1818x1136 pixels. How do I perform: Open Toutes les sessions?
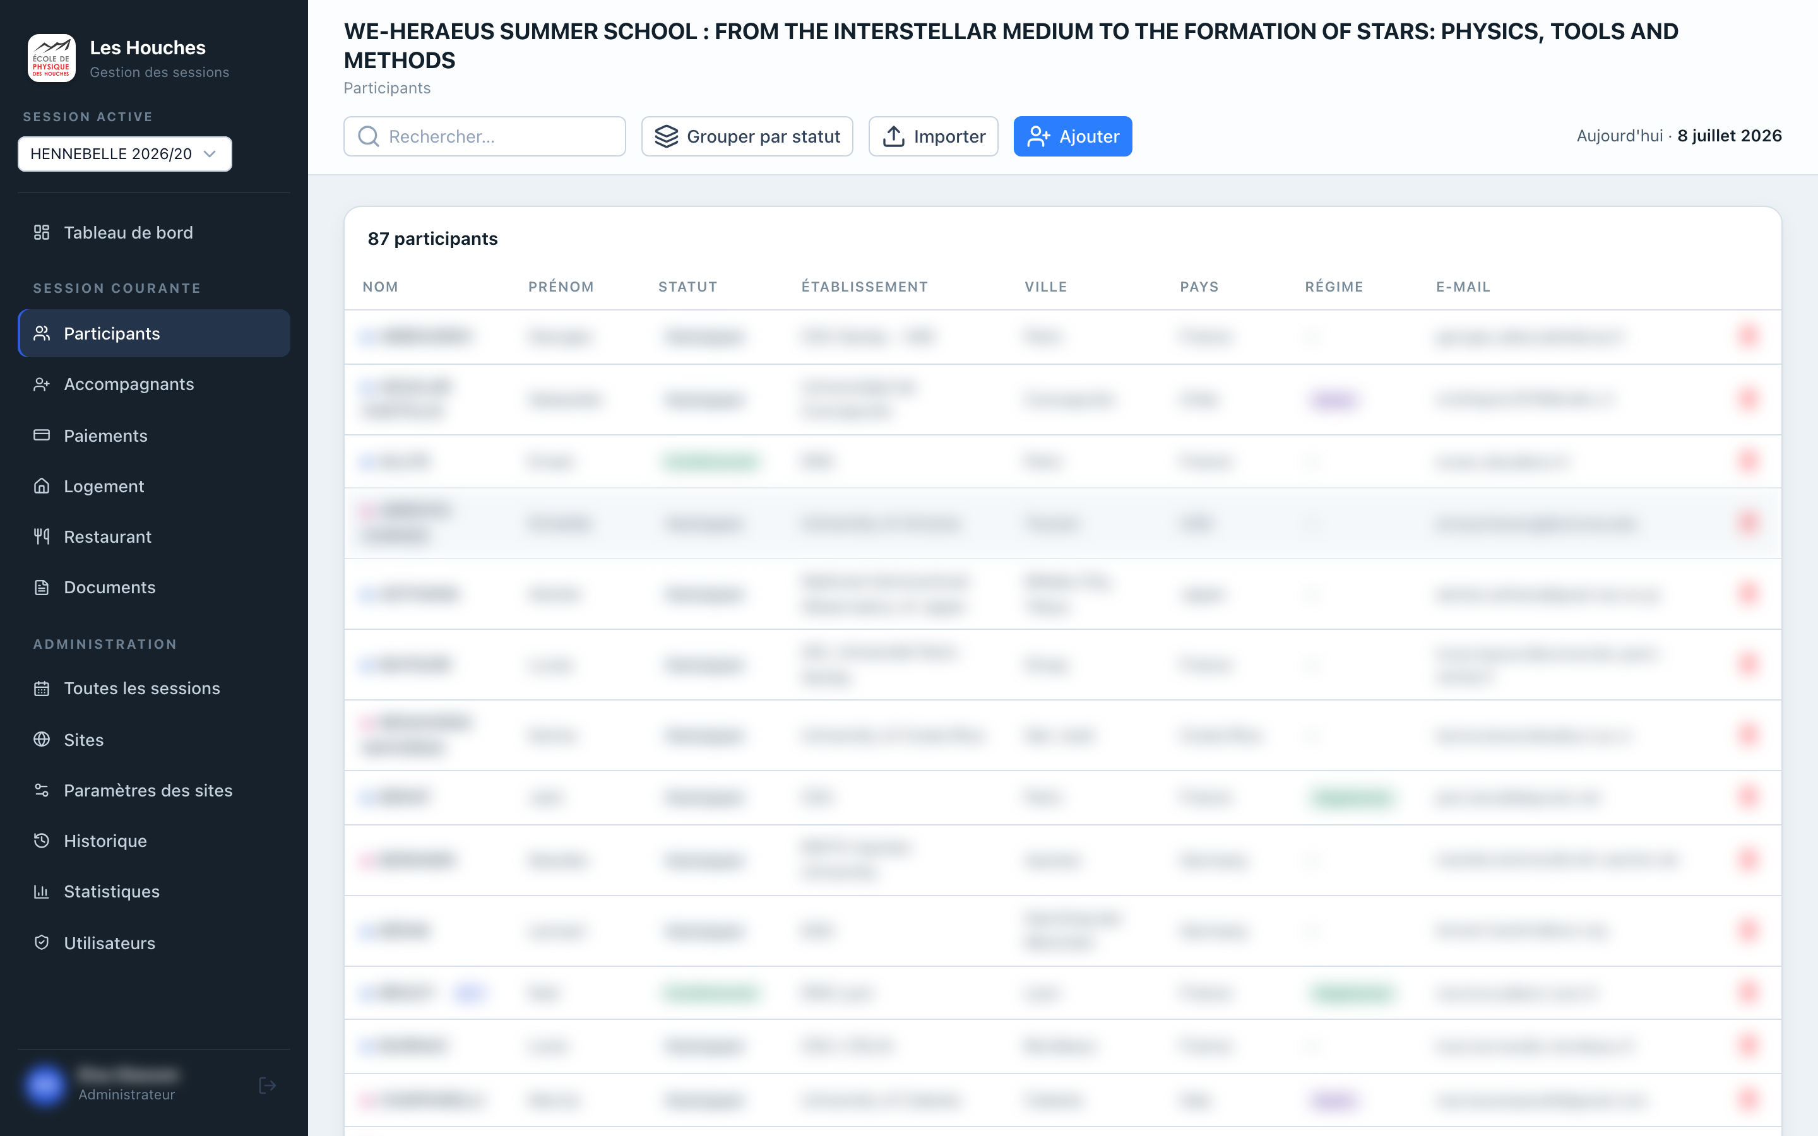tap(154, 688)
